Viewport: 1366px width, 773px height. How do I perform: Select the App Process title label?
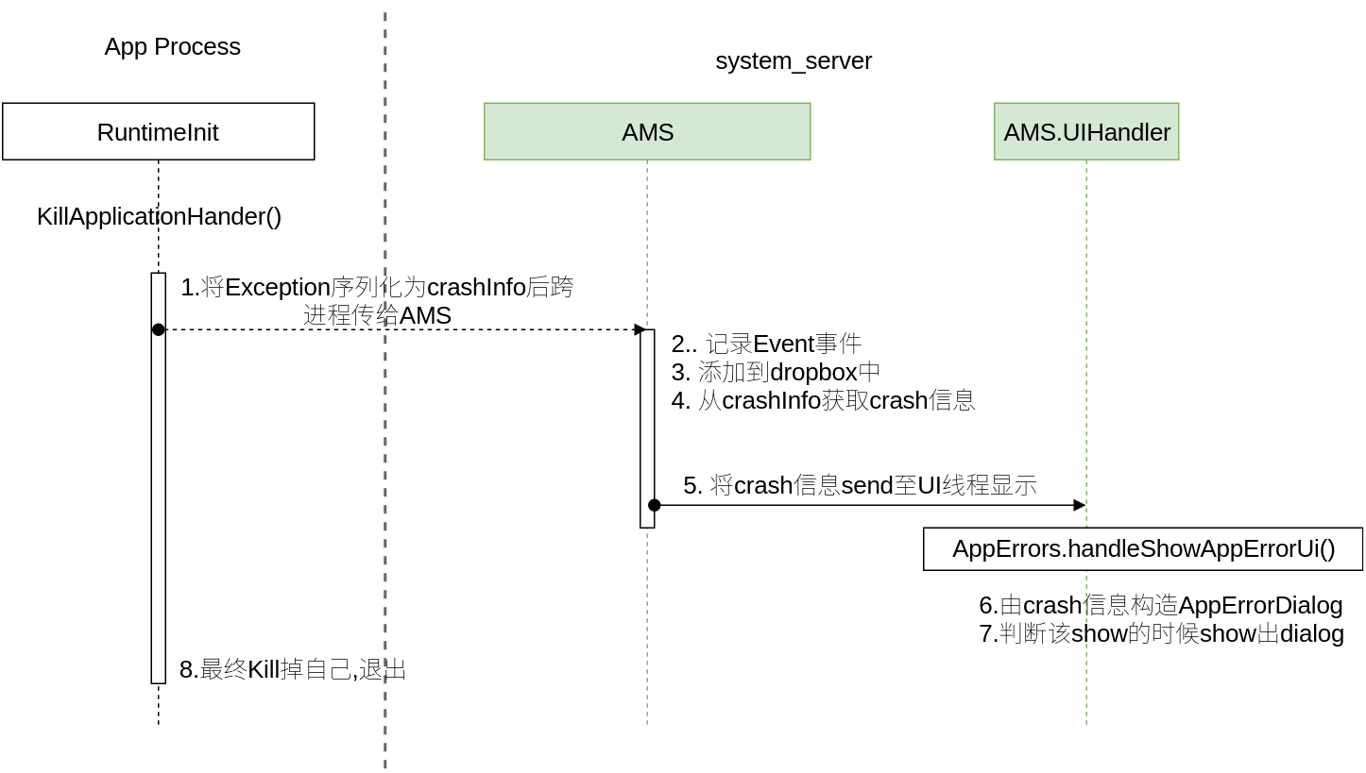pyautogui.click(x=172, y=47)
